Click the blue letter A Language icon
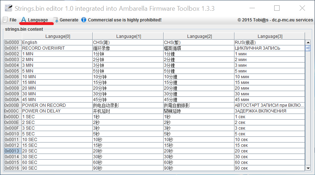This screenshot has width=315, height=175. tap(24, 20)
